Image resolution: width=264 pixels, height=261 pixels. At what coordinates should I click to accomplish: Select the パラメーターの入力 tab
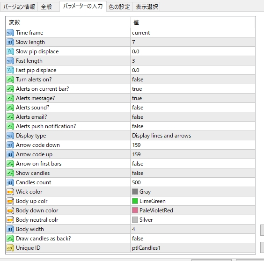[83, 6]
